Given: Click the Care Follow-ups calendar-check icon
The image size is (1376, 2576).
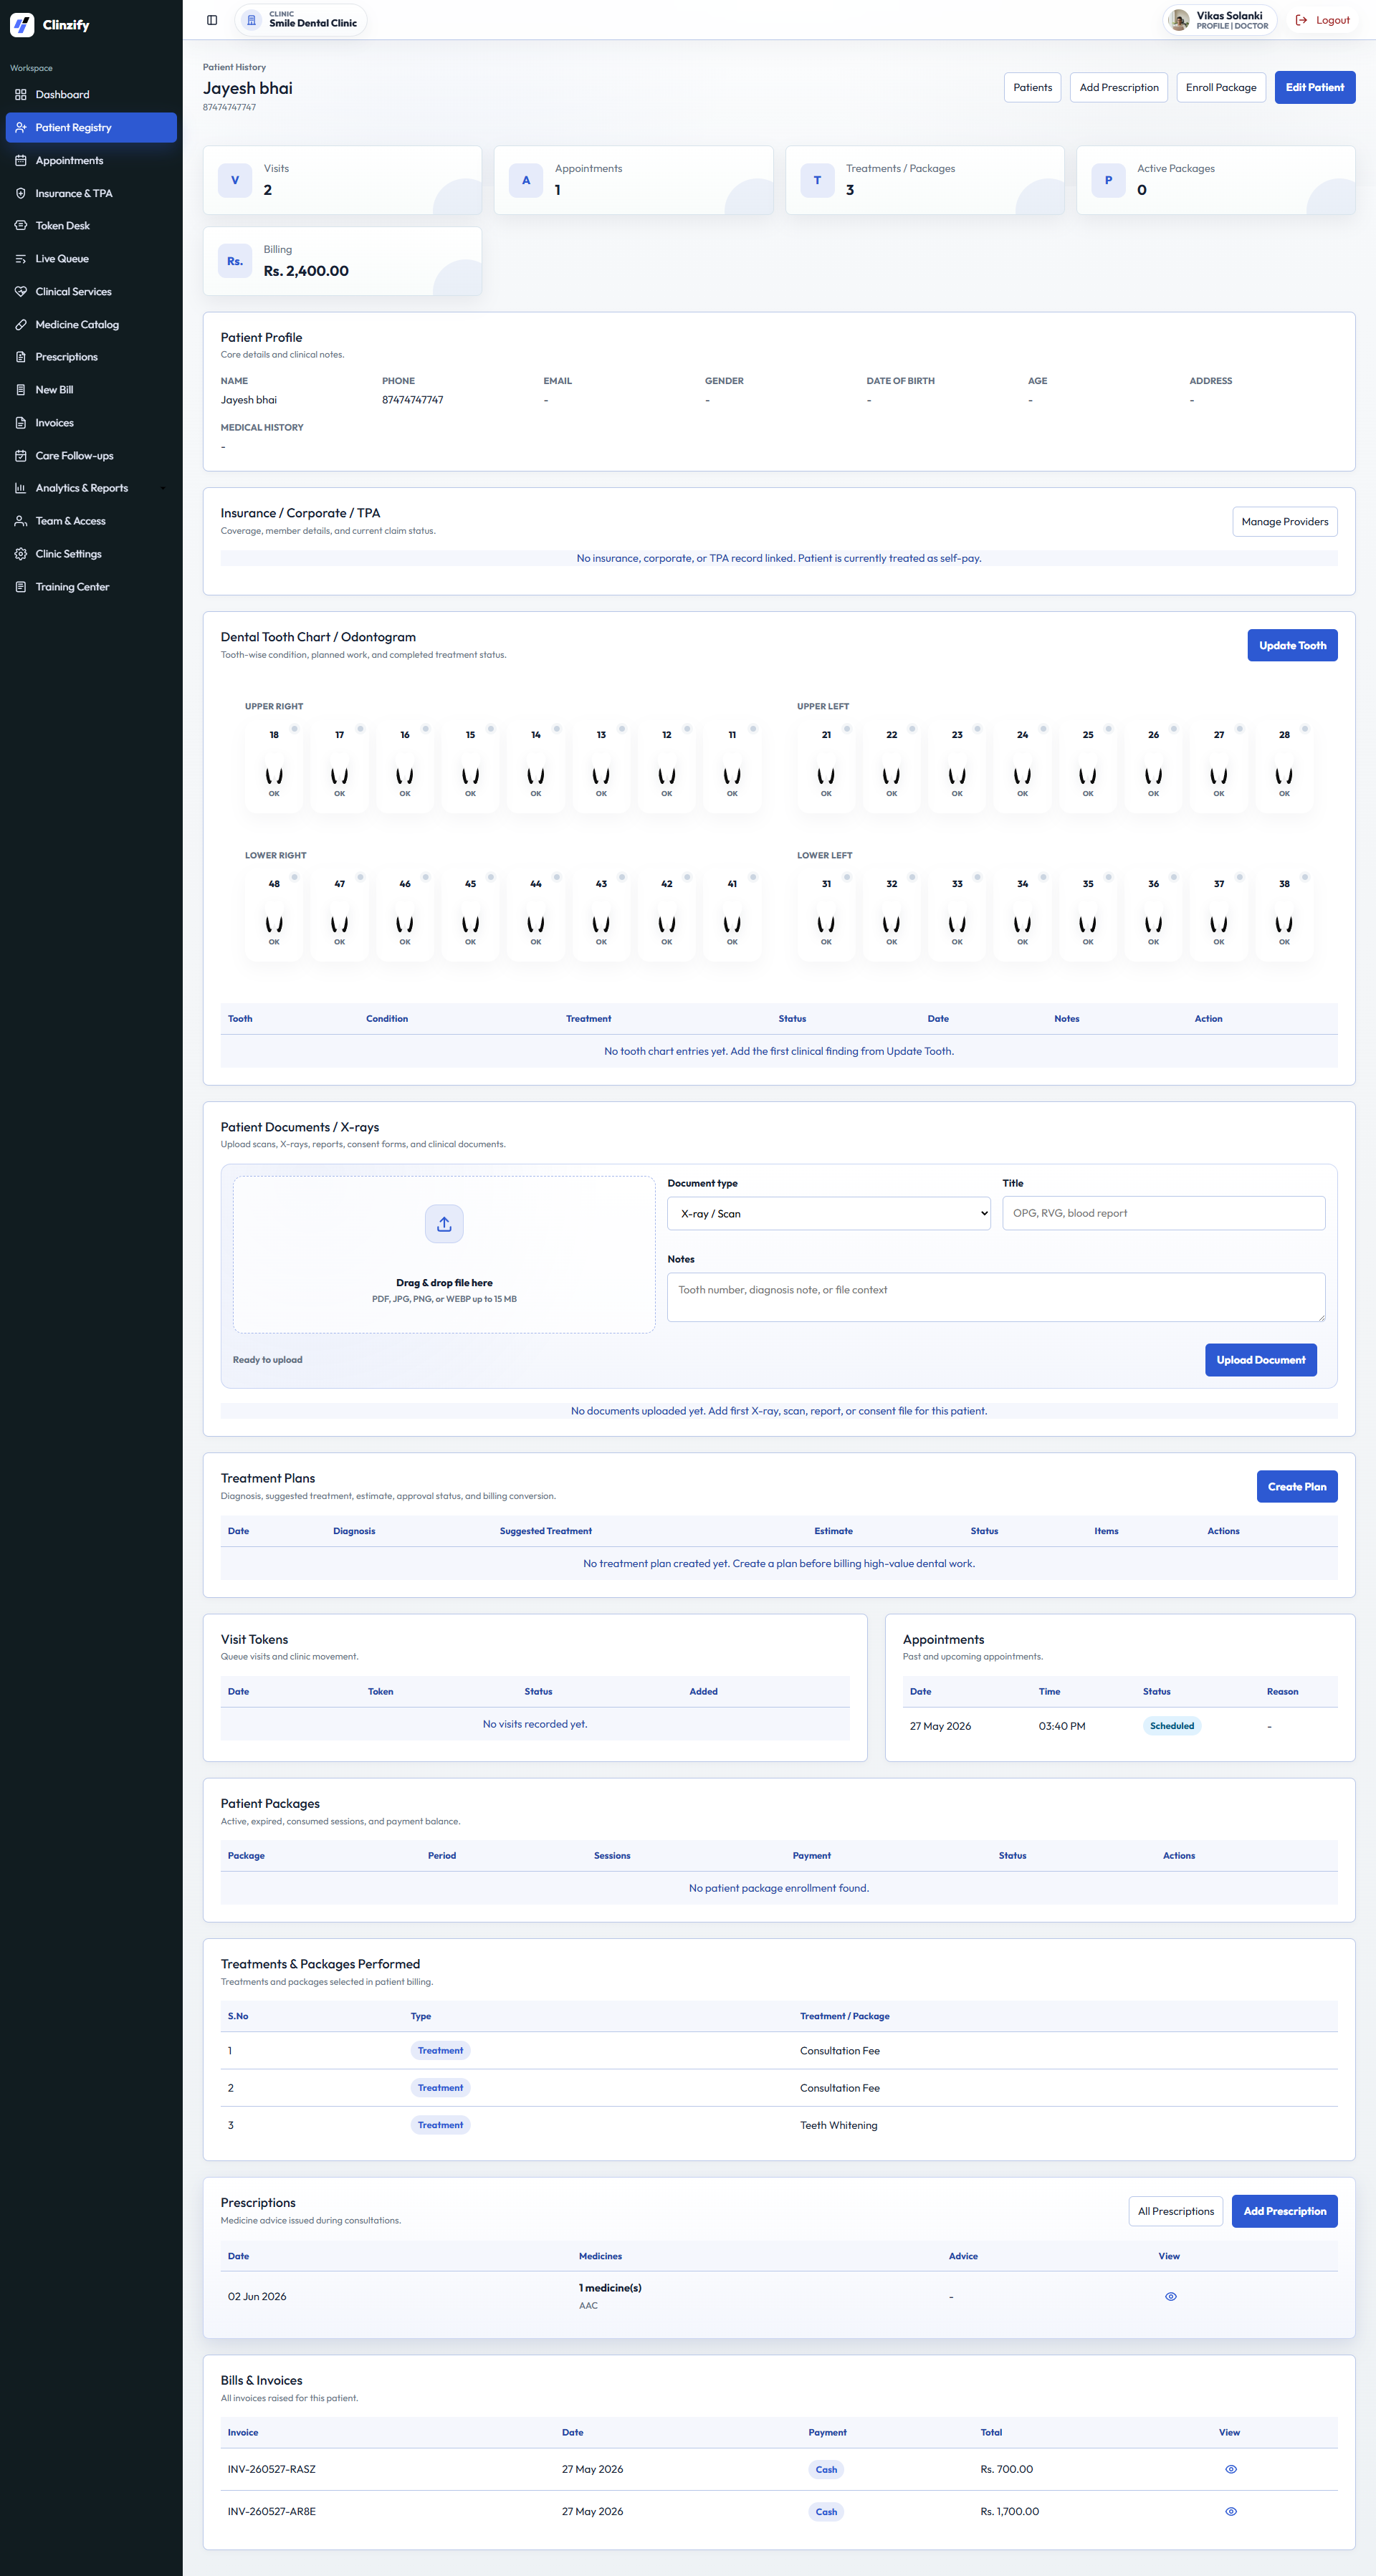Looking at the screenshot, I should pos(21,456).
